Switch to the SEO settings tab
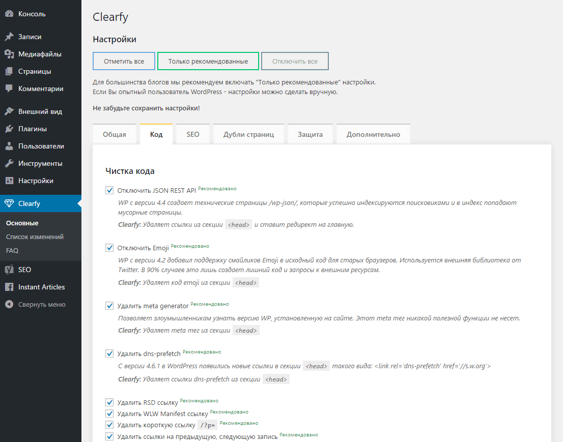 click(193, 135)
